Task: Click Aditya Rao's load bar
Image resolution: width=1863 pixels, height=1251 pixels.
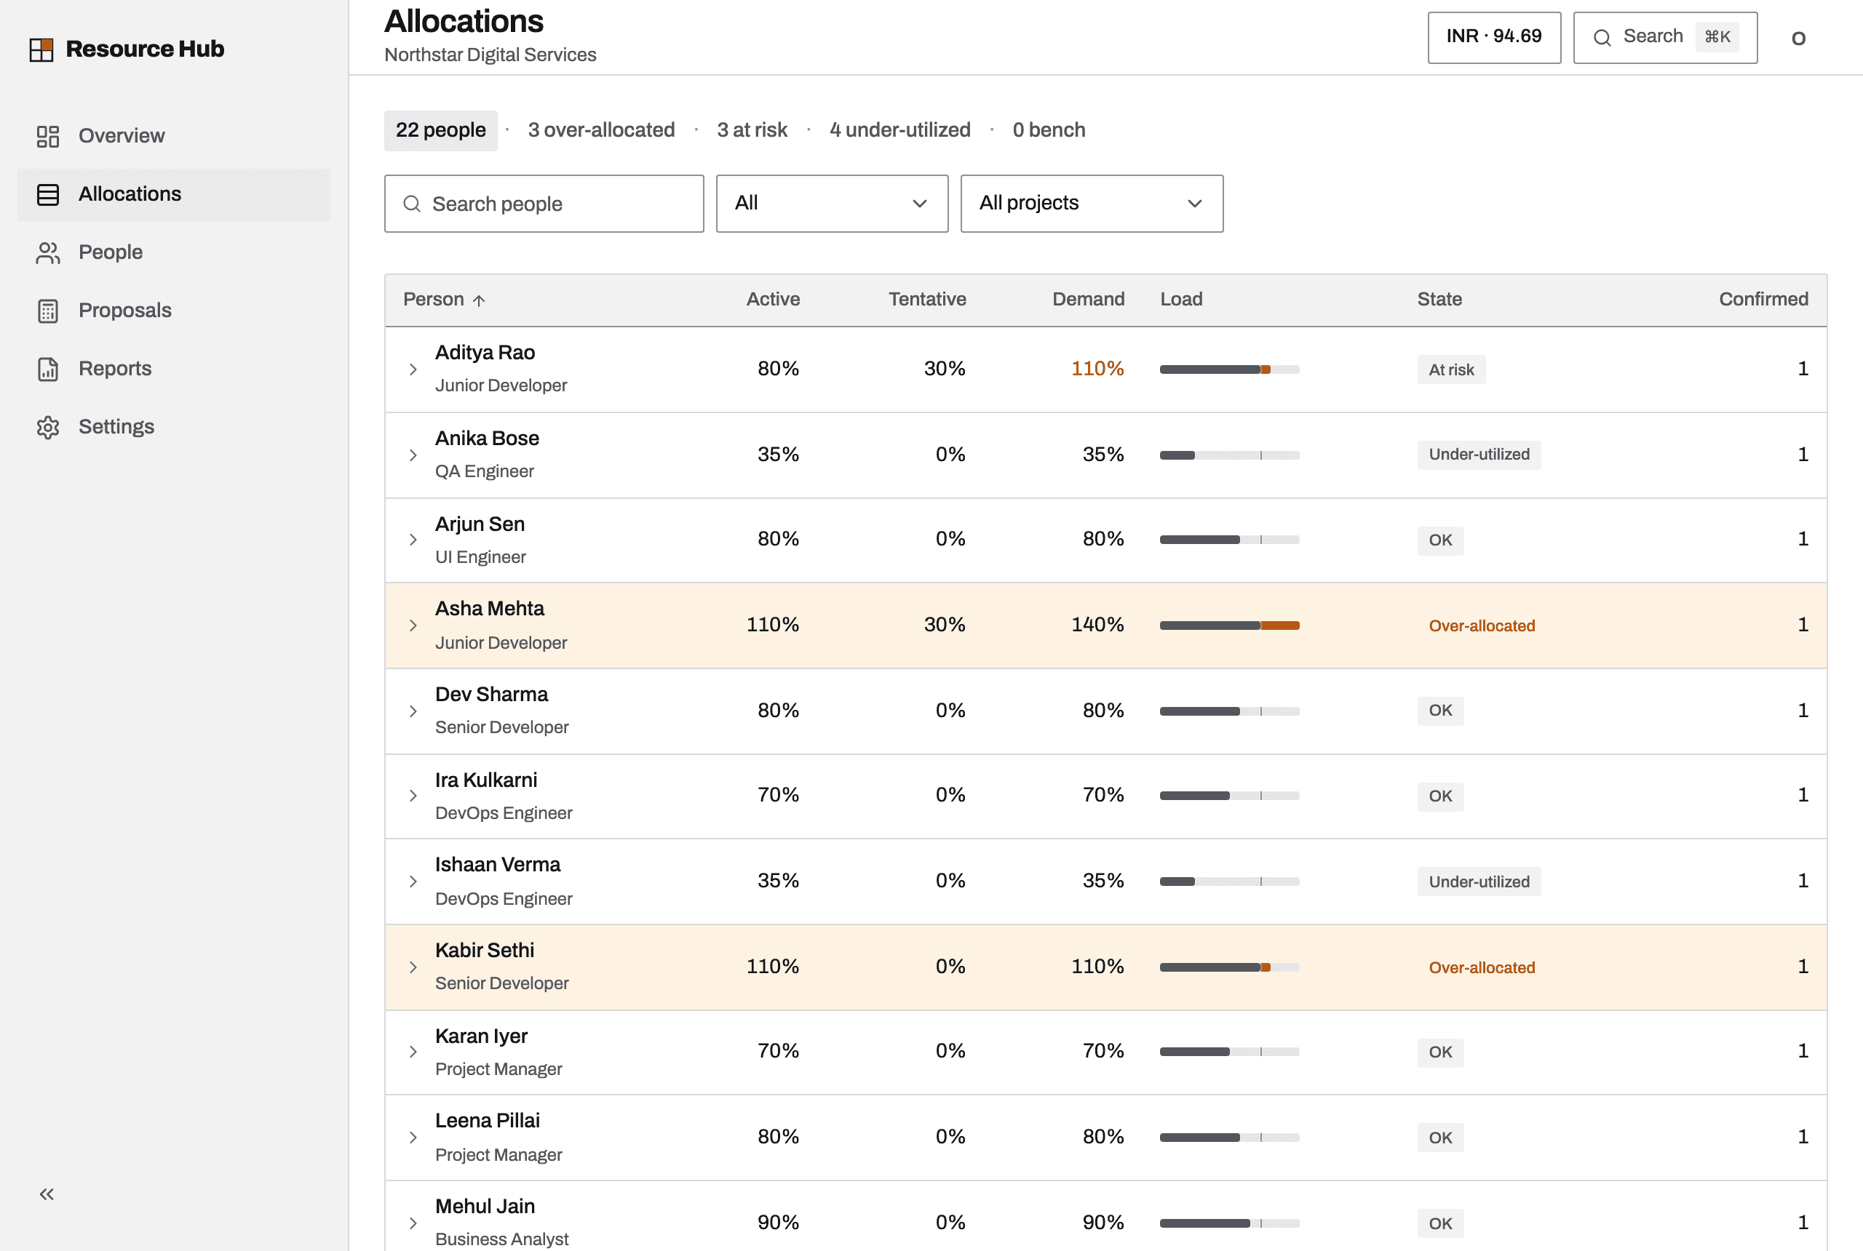Action: click(1229, 369)
